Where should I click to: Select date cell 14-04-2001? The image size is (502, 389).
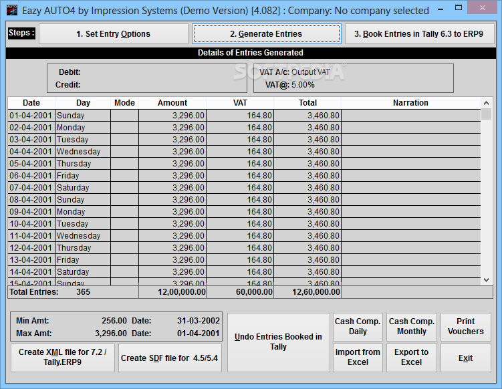click(x=31, y=272)
